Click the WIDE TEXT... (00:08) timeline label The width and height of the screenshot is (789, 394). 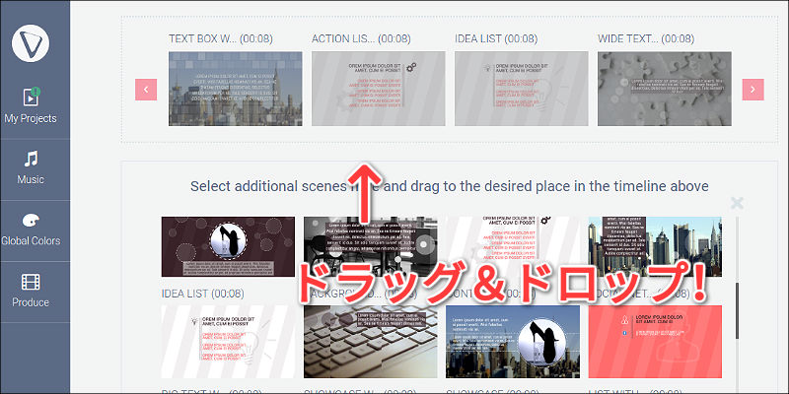click(646, 38)
